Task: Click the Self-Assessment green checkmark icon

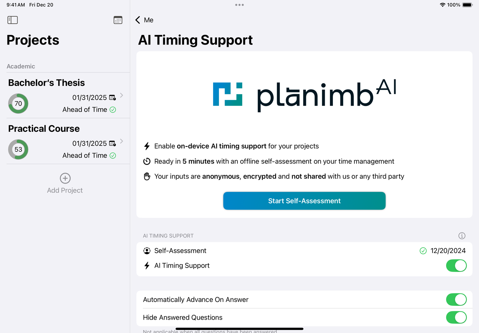Action: 423,251
